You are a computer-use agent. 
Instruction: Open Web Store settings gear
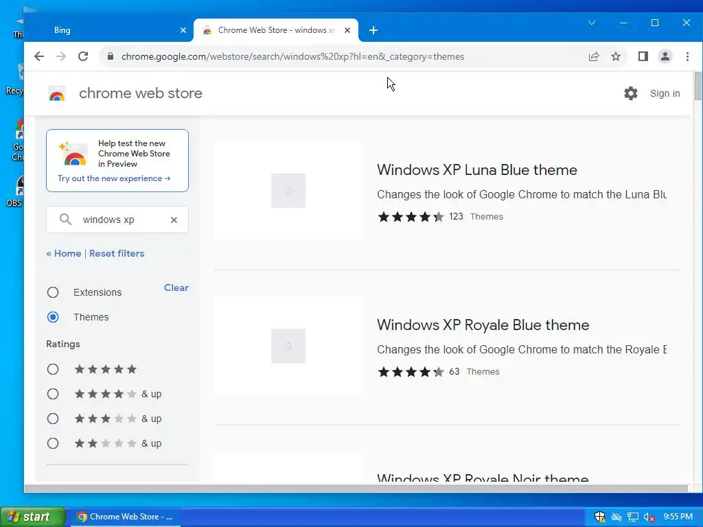630,93
